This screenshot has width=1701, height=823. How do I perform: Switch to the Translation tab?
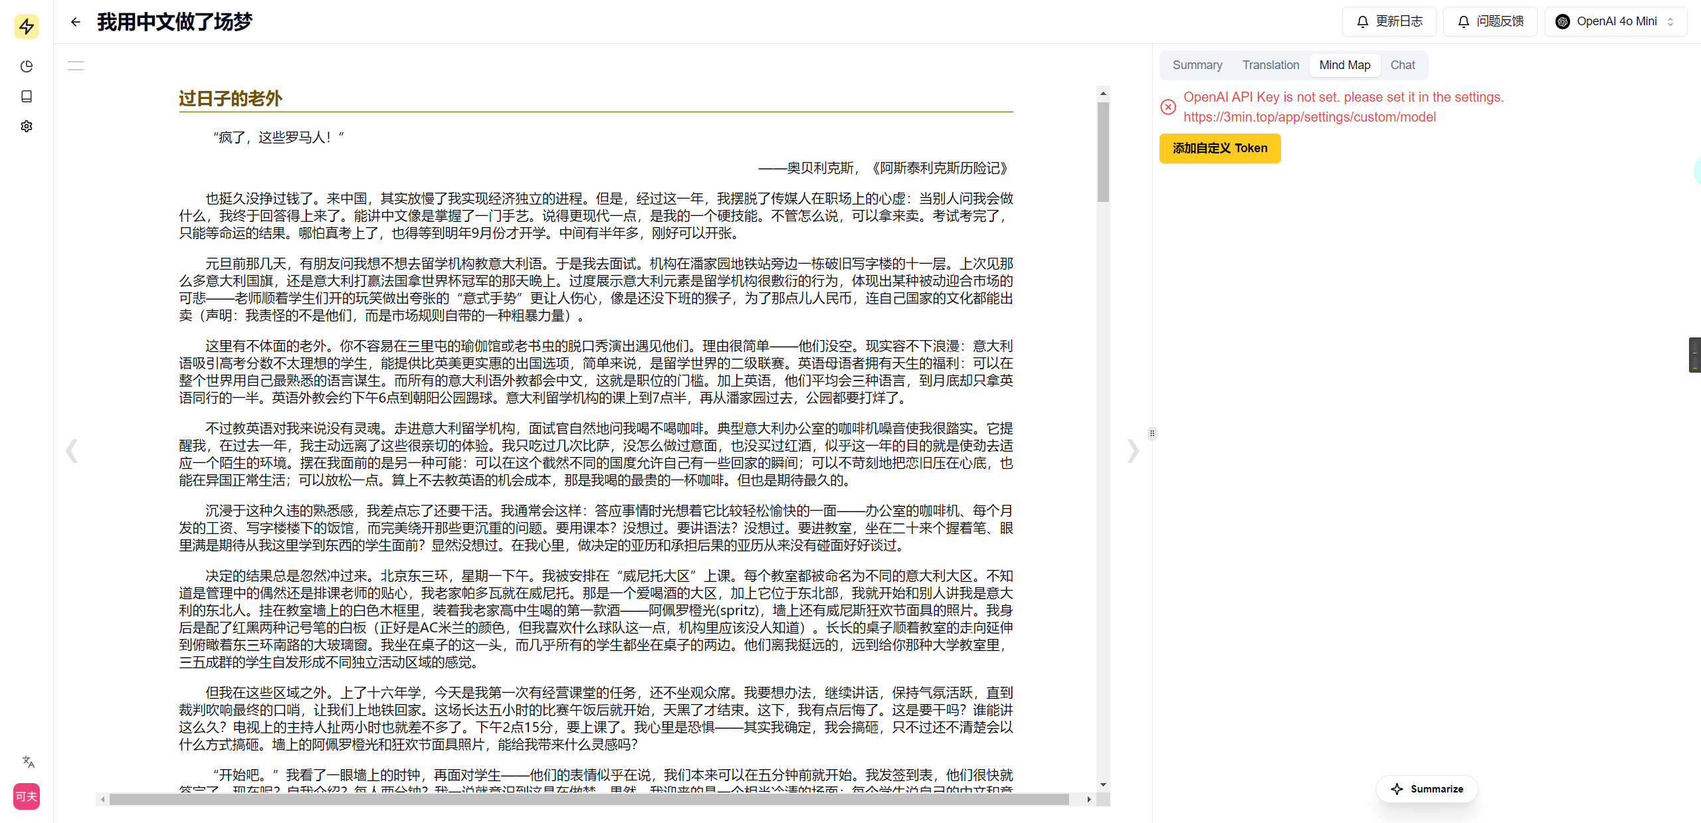tap(1270, 65)
